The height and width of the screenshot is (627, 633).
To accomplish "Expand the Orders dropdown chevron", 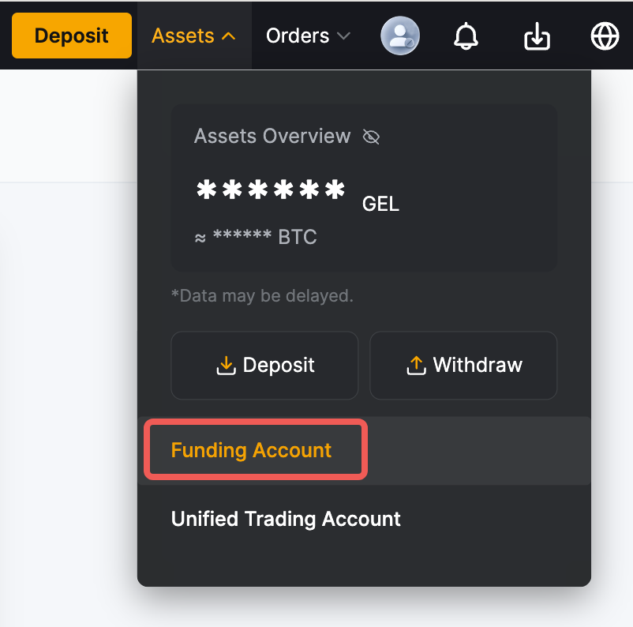I will coord(343,36).
